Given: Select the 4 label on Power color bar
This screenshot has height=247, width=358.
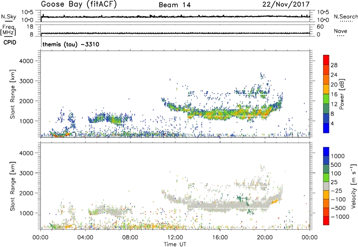Looking at the screenshot, I should pos(332,123).
